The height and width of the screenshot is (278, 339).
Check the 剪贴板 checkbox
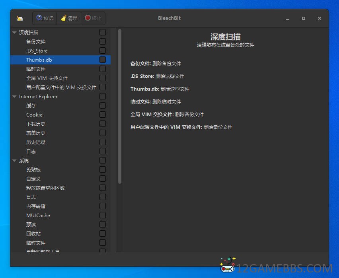pos(103,169)
